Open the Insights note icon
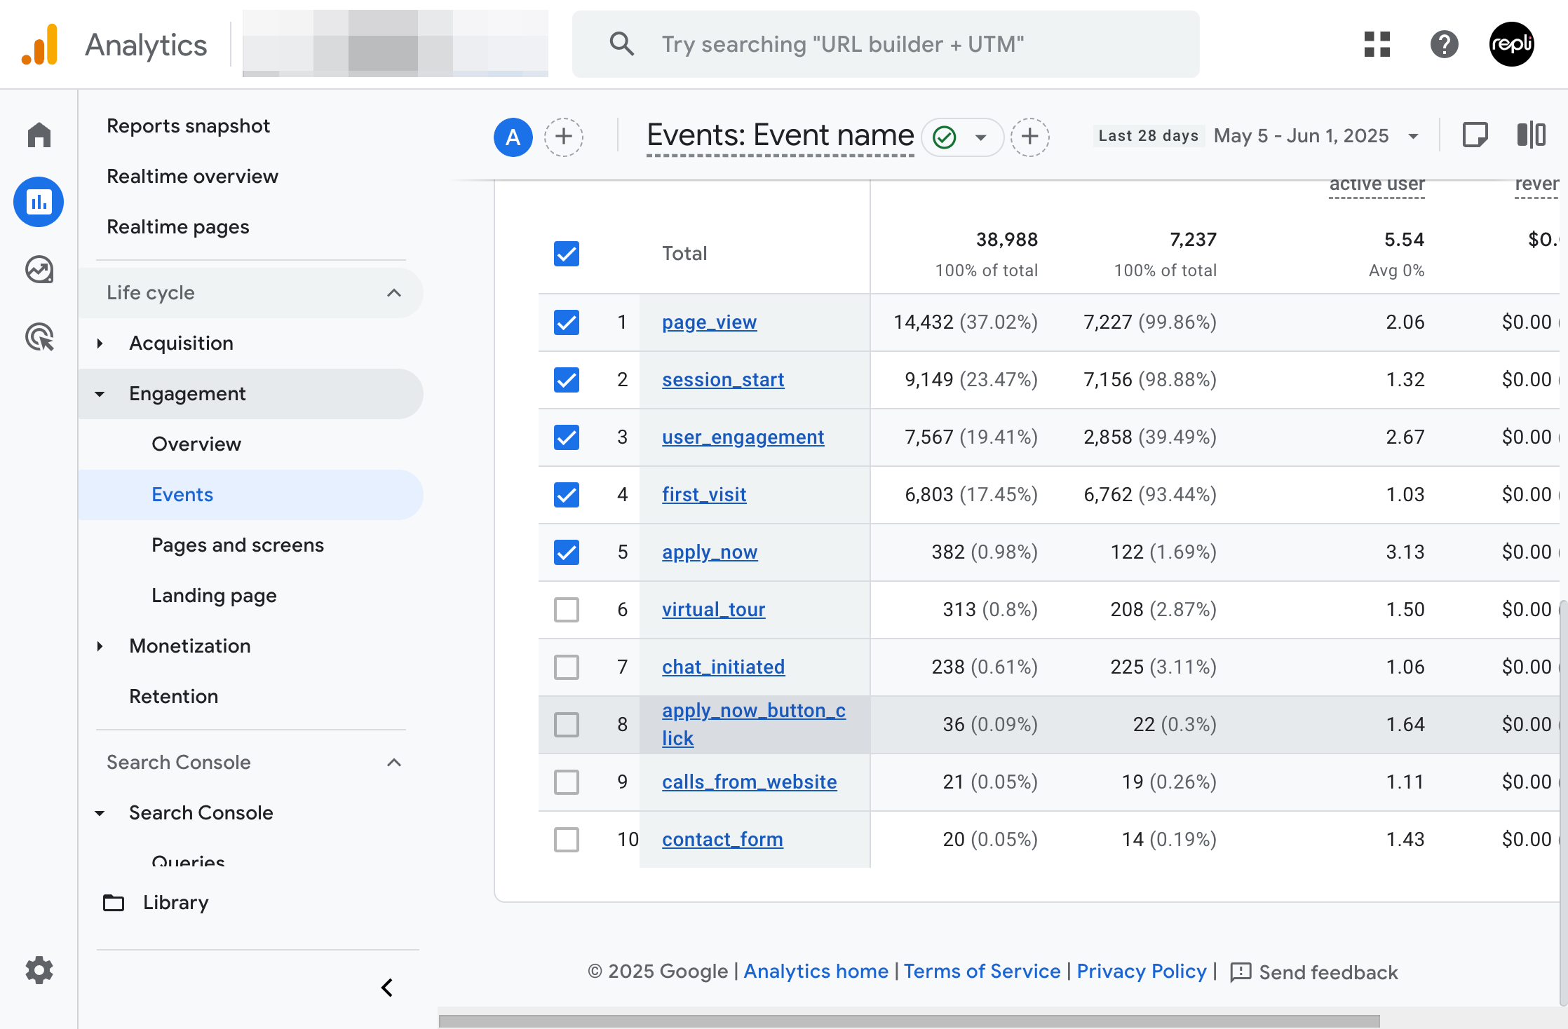 click(x=1475, y=135)
